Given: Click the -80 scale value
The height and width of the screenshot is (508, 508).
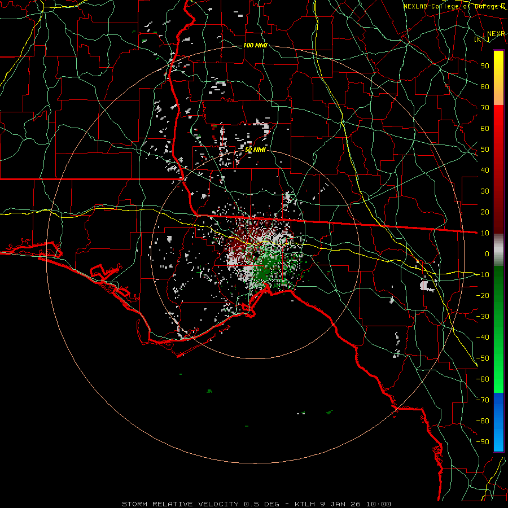Looking at the screenshot, I should (483, 421).
